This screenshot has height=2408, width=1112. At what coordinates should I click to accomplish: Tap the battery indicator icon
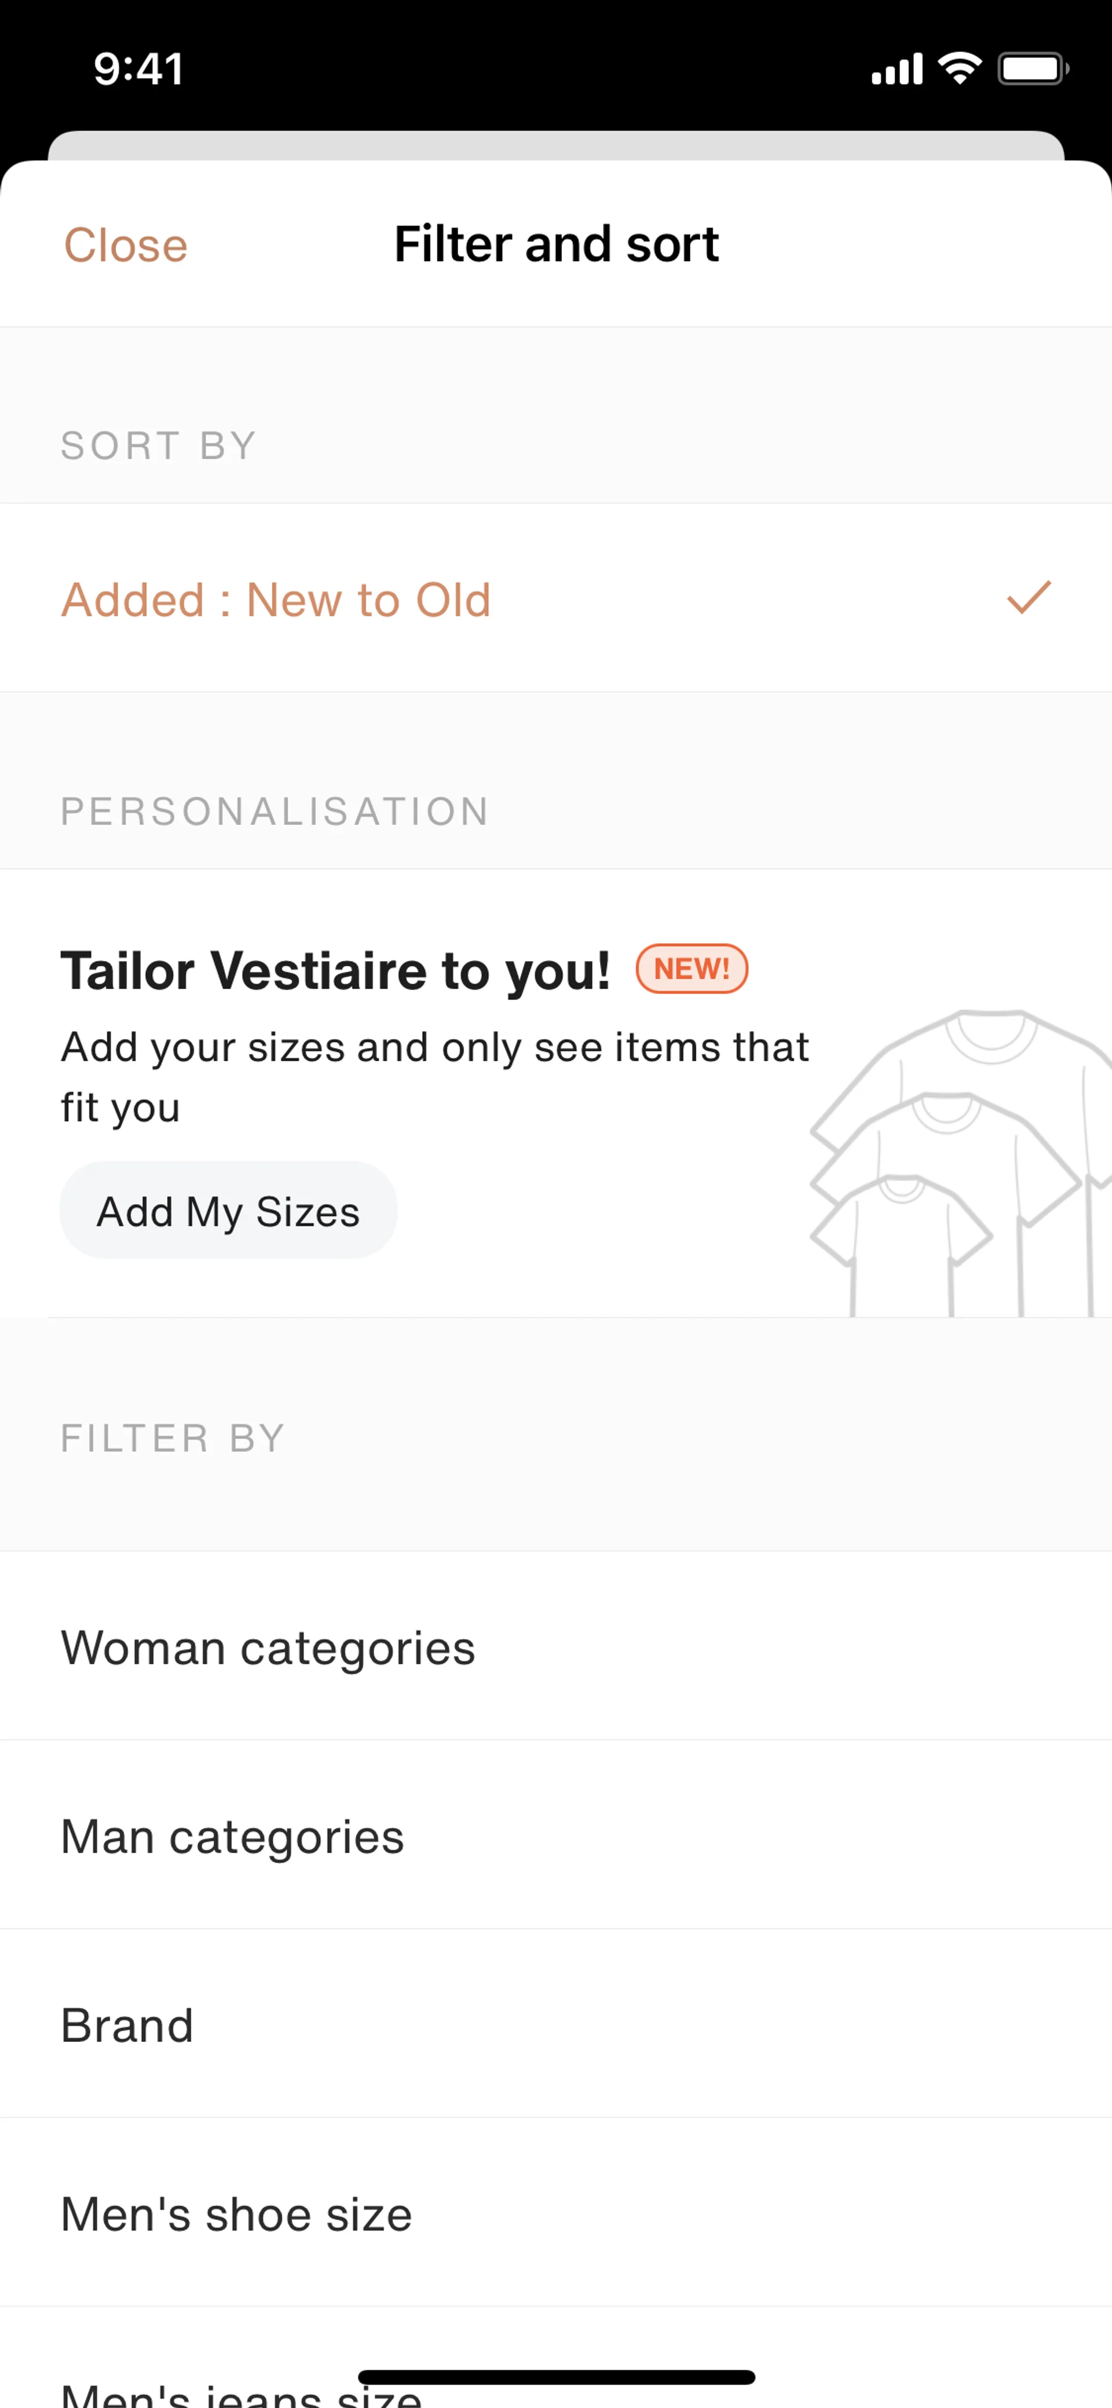(1031, 68)
